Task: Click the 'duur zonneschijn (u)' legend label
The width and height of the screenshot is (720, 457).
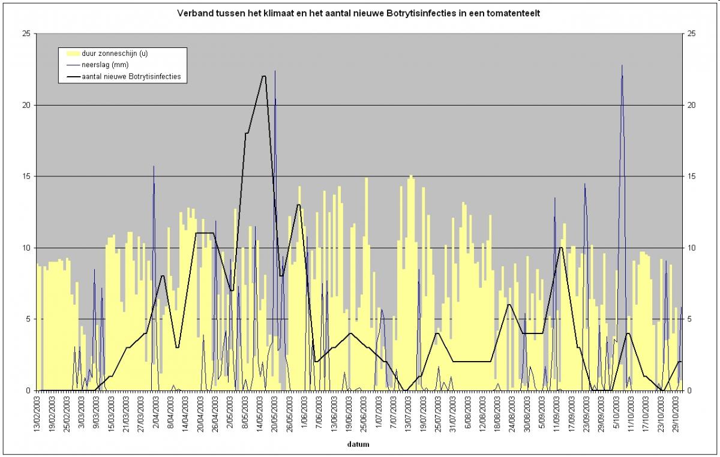Action: (x=115, y=54)
